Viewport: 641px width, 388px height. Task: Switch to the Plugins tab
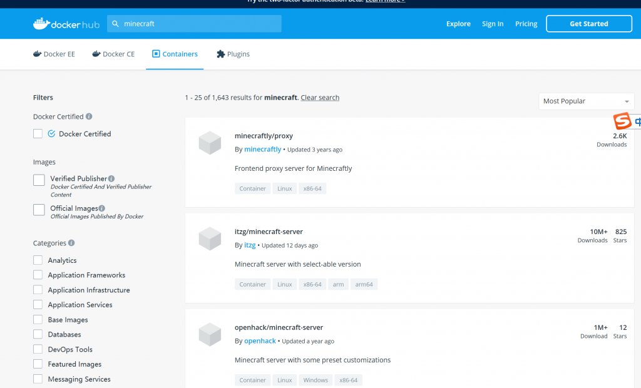pos(233,54)
